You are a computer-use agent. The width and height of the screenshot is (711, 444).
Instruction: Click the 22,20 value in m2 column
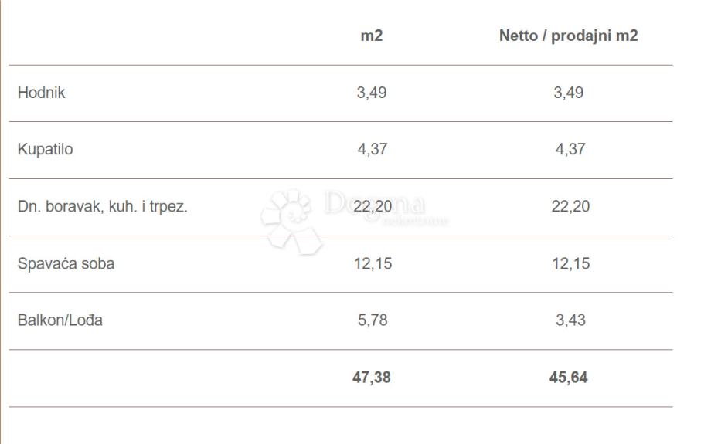click(373, 207)
